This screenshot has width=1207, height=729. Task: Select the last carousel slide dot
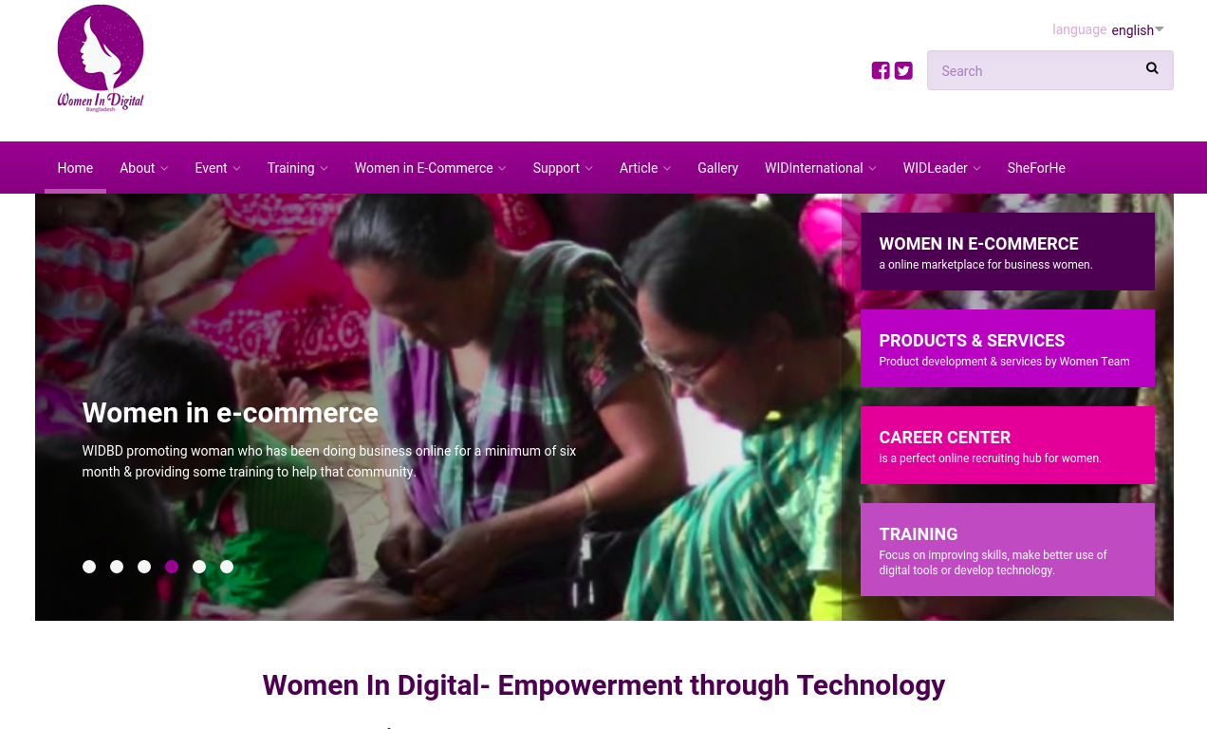[x=227, y=567]
